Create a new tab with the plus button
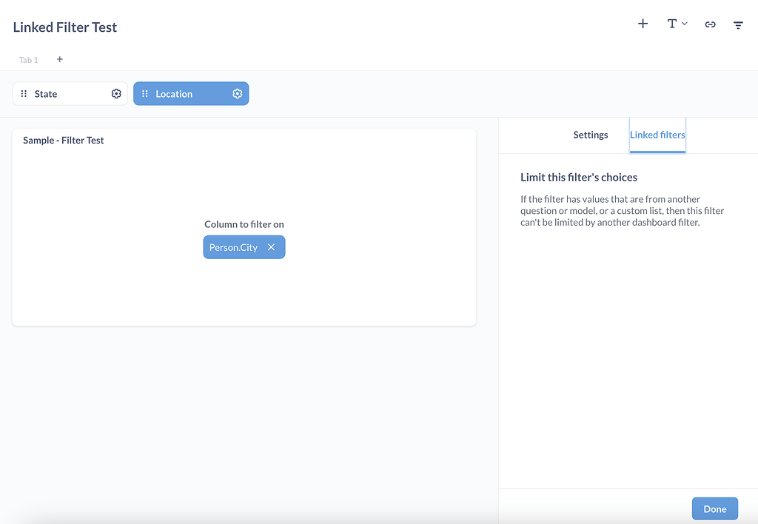 59,59
